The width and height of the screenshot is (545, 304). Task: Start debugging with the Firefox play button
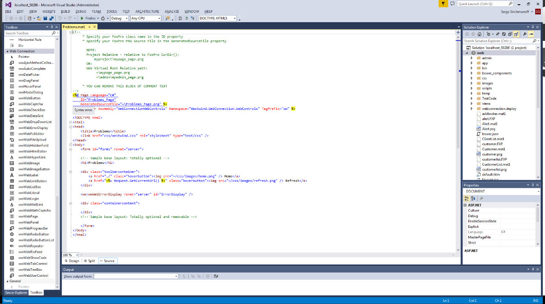click(x=82, y=18)
